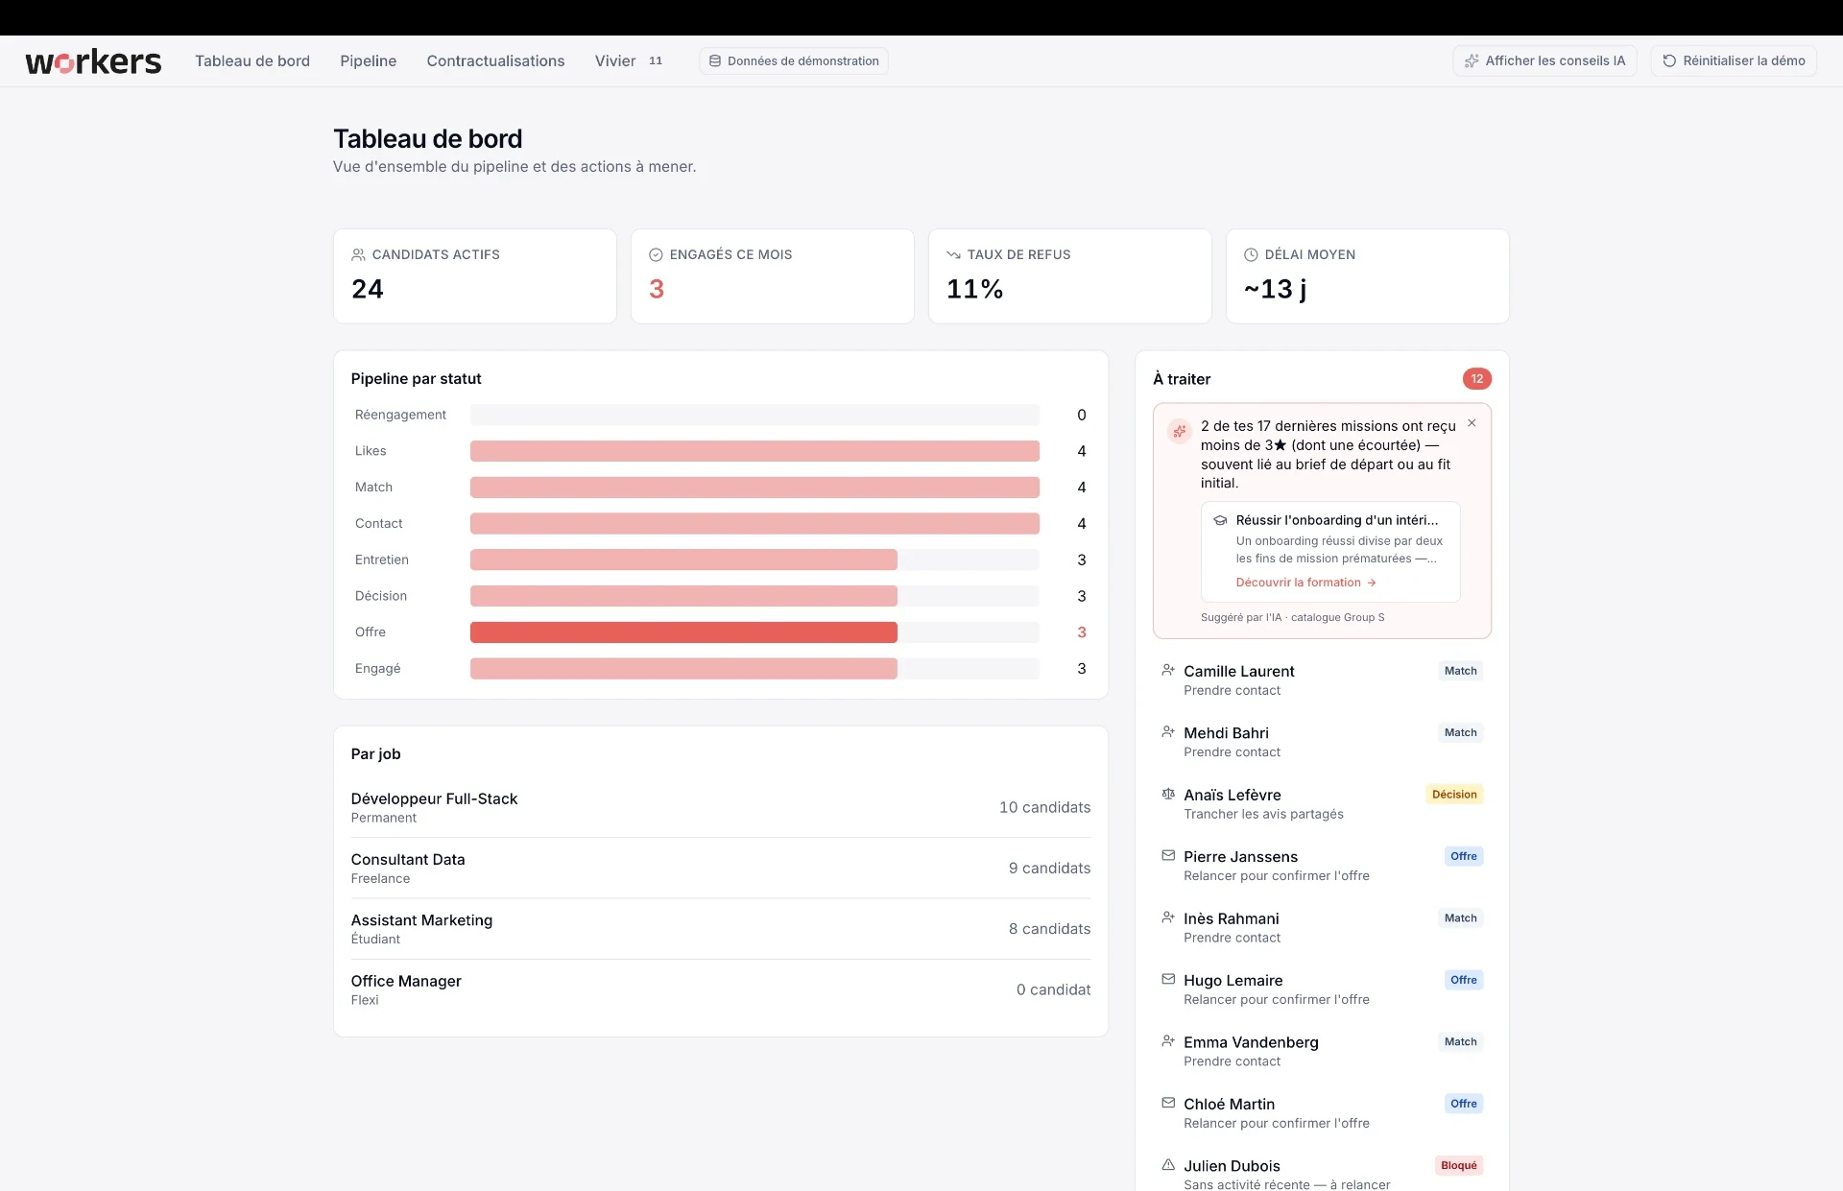Click the Offre tag on Pierre Janssens
The width and height of the screenshot is (1843, 1191).
(1464, 856)
